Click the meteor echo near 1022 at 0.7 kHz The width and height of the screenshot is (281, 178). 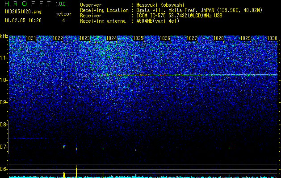point(64,146)
